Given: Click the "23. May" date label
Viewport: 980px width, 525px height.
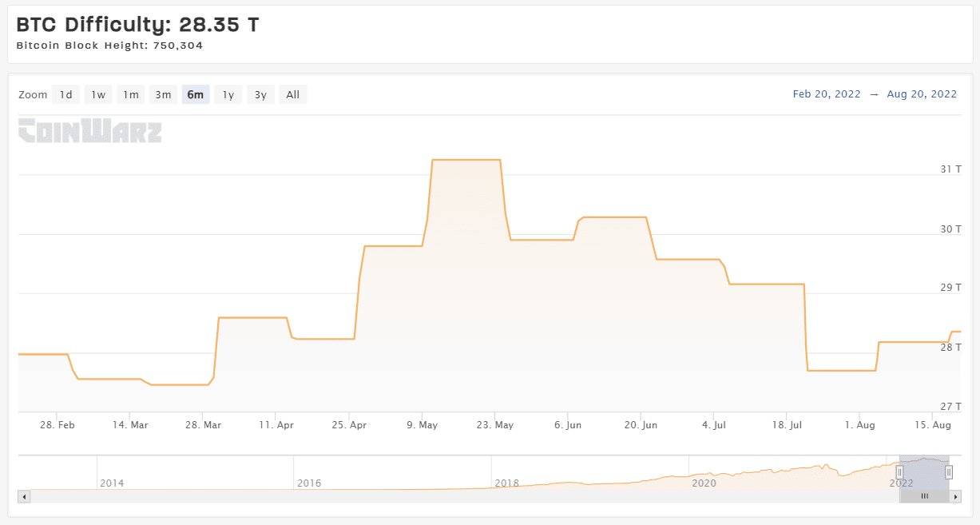Looking at the screenshot, I should [x=495, y=425].
